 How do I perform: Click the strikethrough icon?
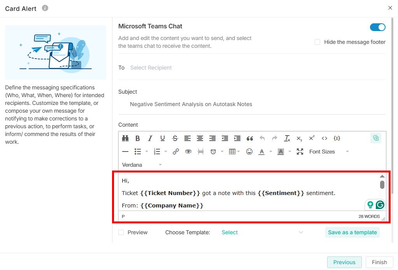coord(175,138)
